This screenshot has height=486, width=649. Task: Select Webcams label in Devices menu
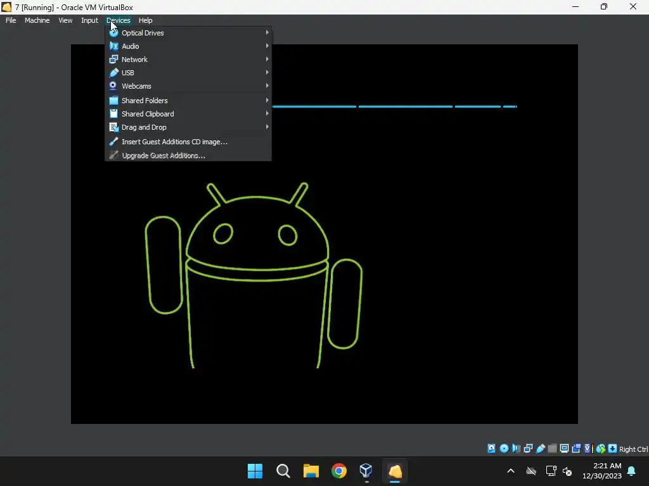[137, 86]
